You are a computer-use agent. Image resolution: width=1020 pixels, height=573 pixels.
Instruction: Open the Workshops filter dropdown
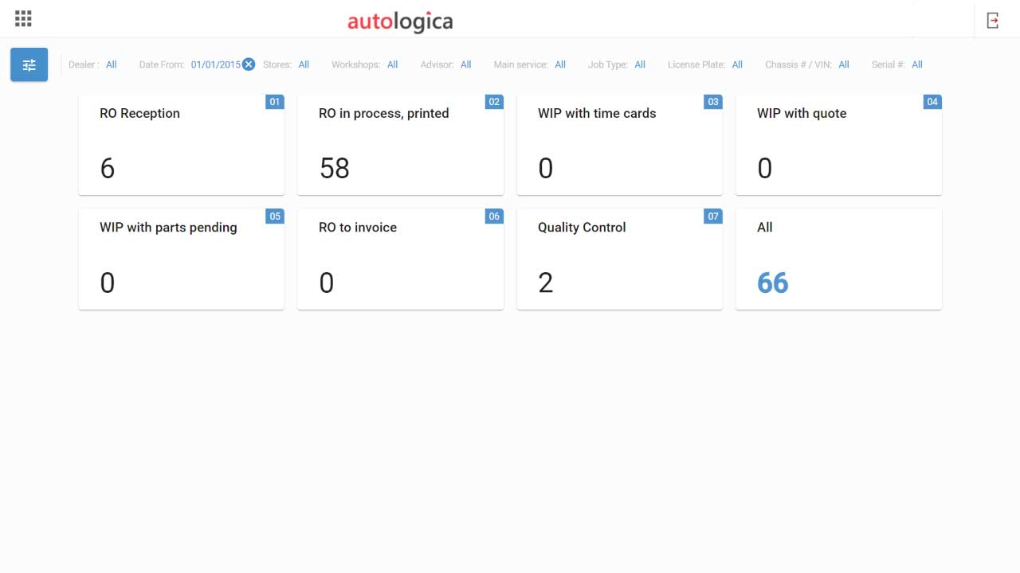(392, 64)
